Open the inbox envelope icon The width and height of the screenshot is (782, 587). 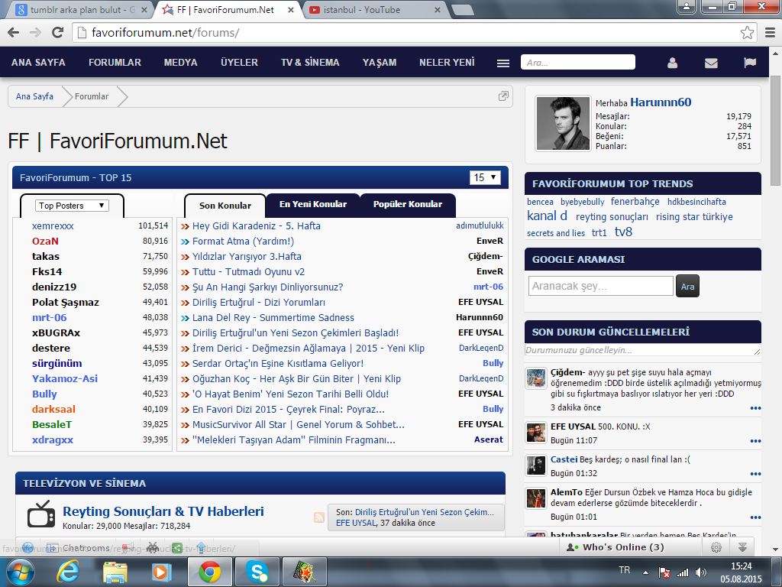point(711,63)
